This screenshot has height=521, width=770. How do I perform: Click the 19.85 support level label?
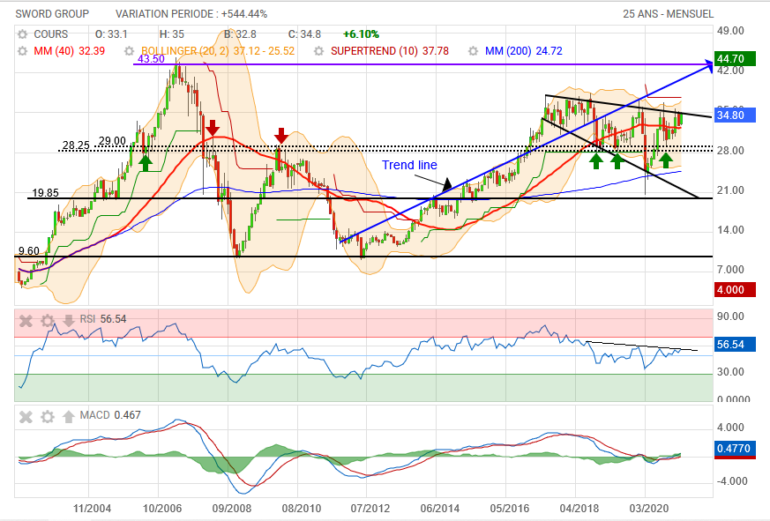click(x=45, y=193)
